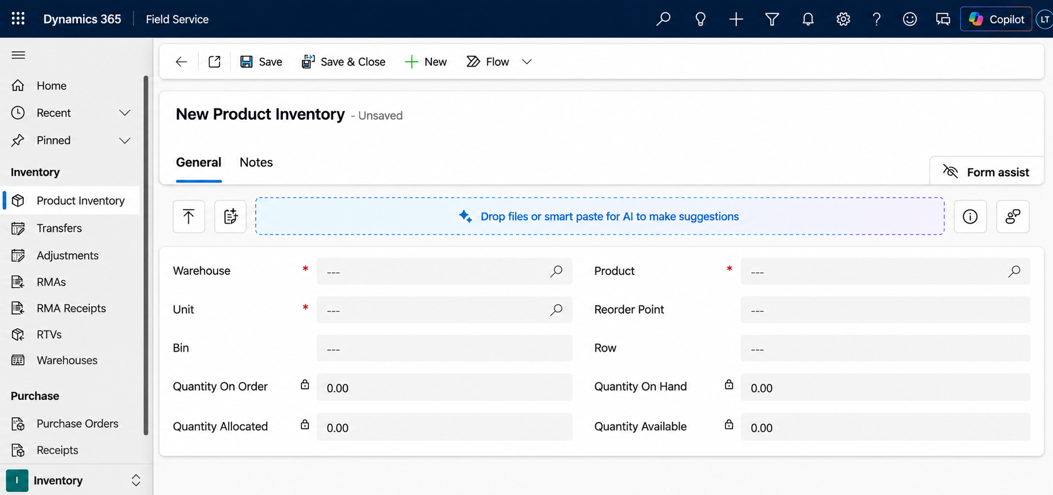Click the drop files AI suggestions area
Viewport: 1053px width, 495px height.
600,216
